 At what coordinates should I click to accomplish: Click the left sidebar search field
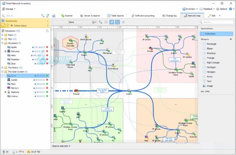tap(21, 16)
